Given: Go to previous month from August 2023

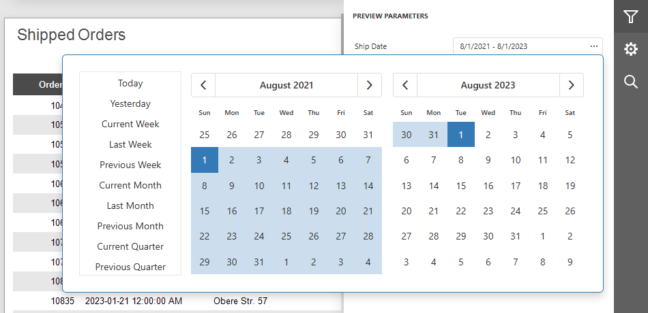Looking at the screenshot, I should pos(405,85).
